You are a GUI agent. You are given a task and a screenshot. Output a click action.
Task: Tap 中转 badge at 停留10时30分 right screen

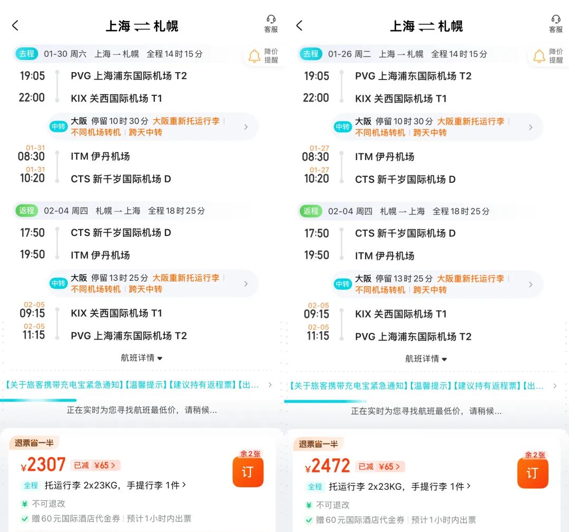tap(342, 126)
